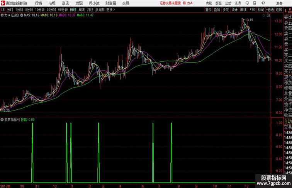
Task: Click the 统计 button
Action: tap(234, 10)
